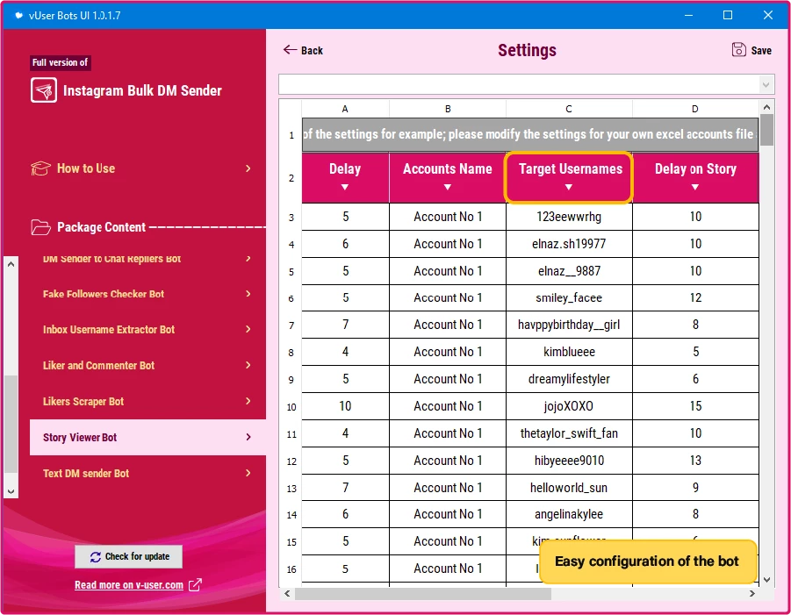Select Fake Followers Checker Bot
The width and height of the screenshot is (791, 615).
147,294
